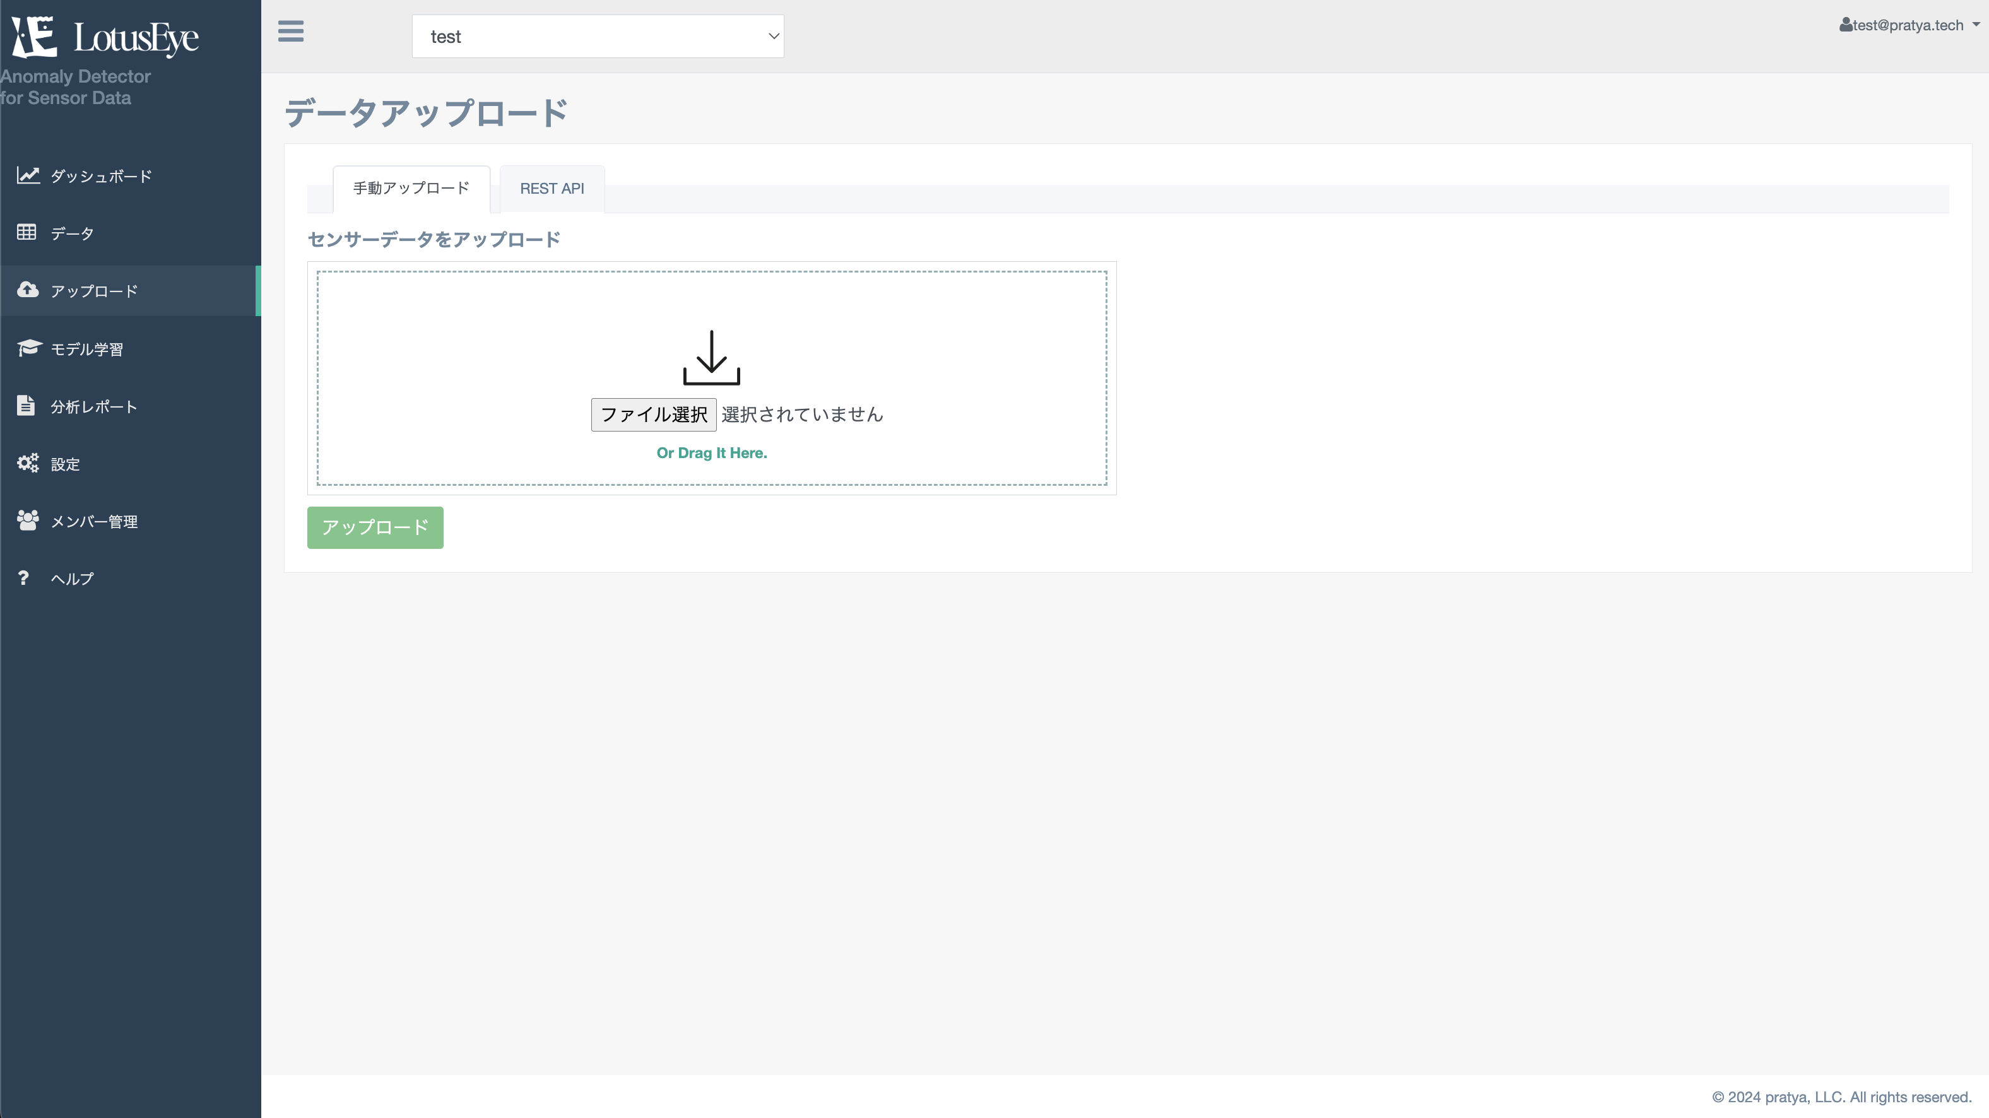Click the cloud upload sidebar icon
This screenshot has width=1989, height=1118.
click(28, 290)
